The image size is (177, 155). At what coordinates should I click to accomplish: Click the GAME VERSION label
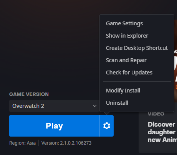pos(29,94)
